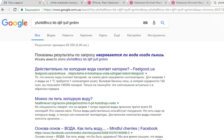This screenshot has width=224, height=140.
Task: Open result 'Можно ли пить холодную воду?'
Action: pos(64,99)
